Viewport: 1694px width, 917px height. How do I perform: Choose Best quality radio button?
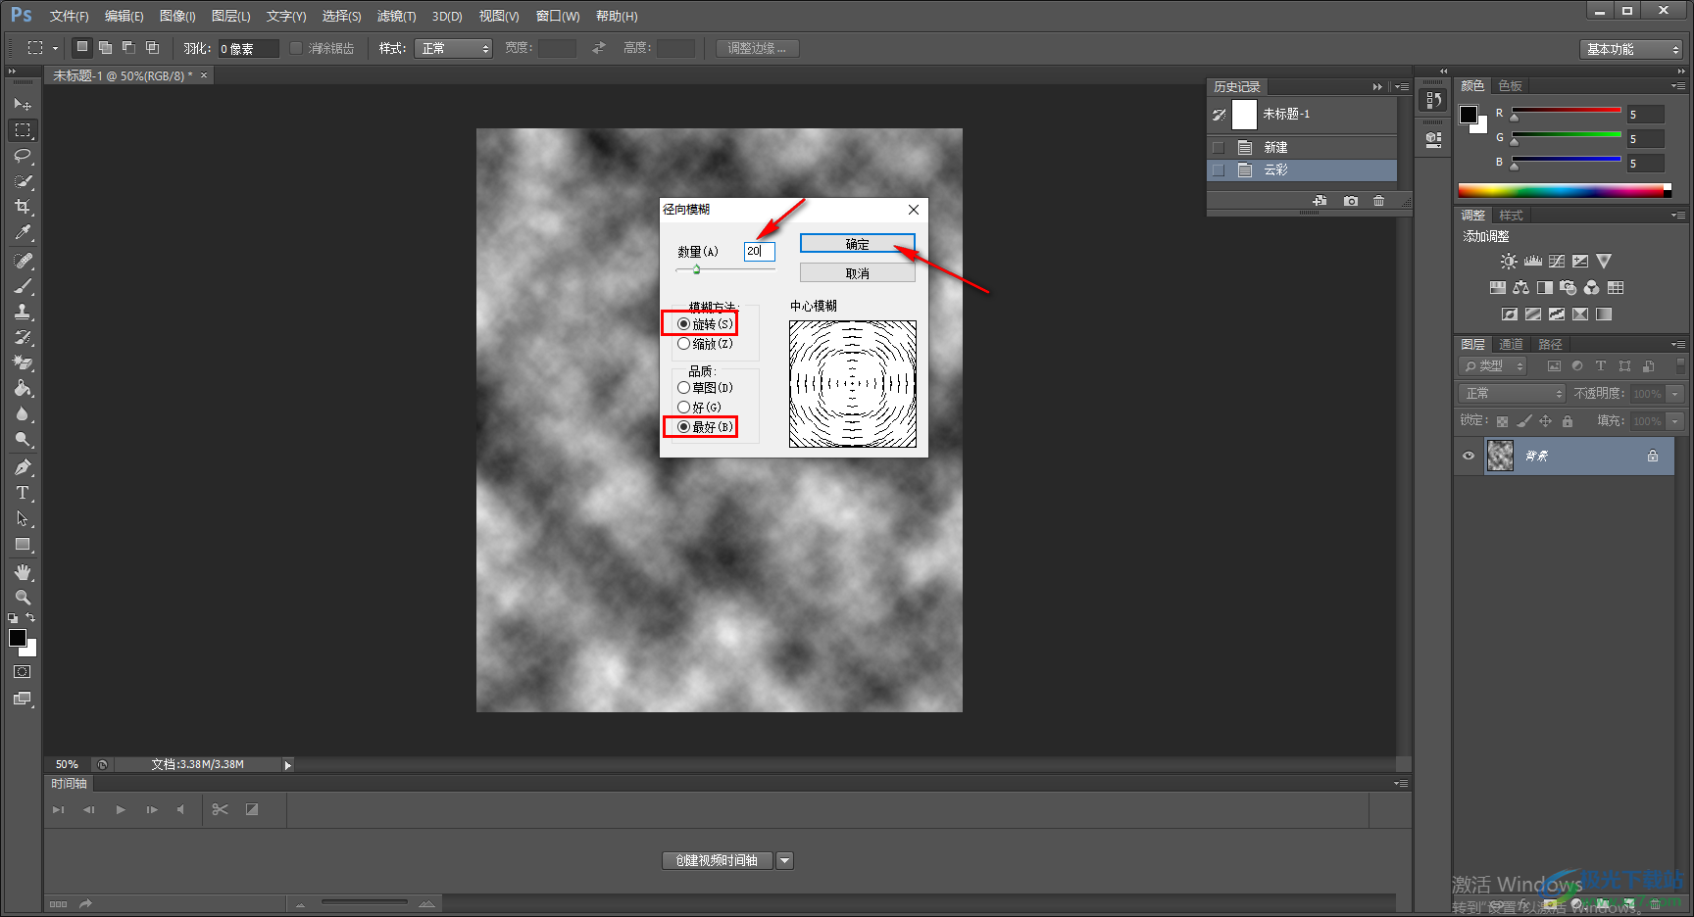683,427
